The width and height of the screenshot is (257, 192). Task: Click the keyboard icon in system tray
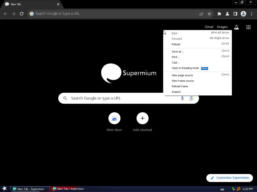pos(222,189)
